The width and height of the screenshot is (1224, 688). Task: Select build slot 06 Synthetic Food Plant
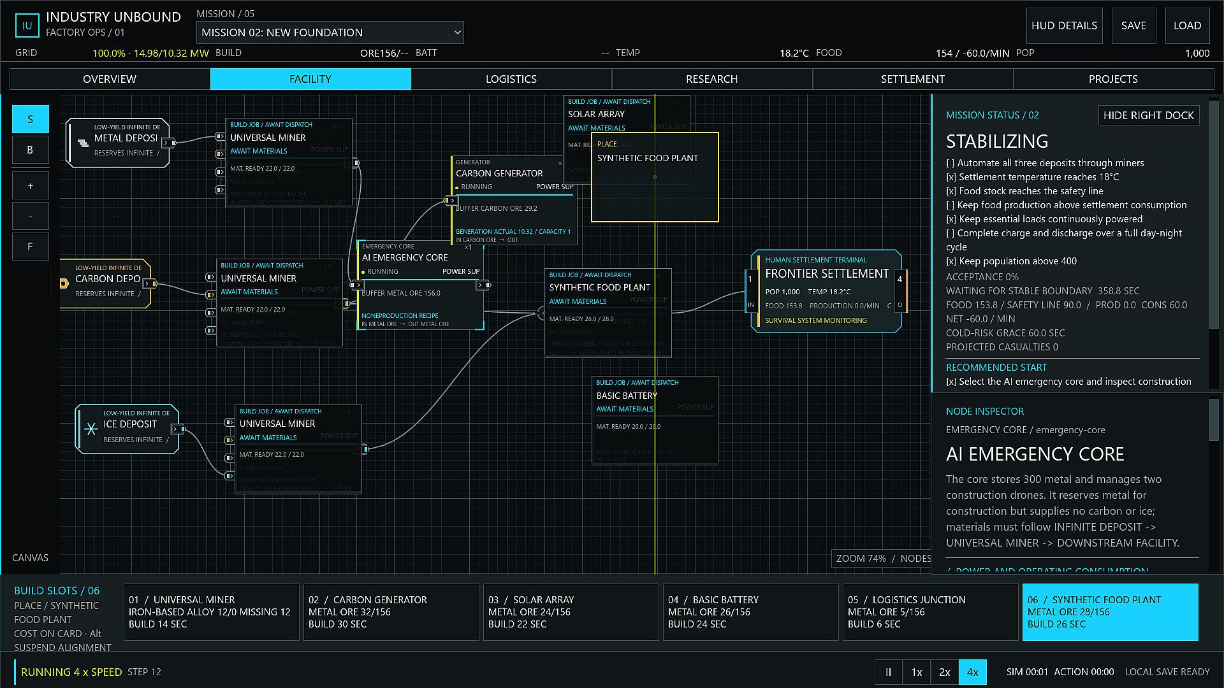[1111, 612]
